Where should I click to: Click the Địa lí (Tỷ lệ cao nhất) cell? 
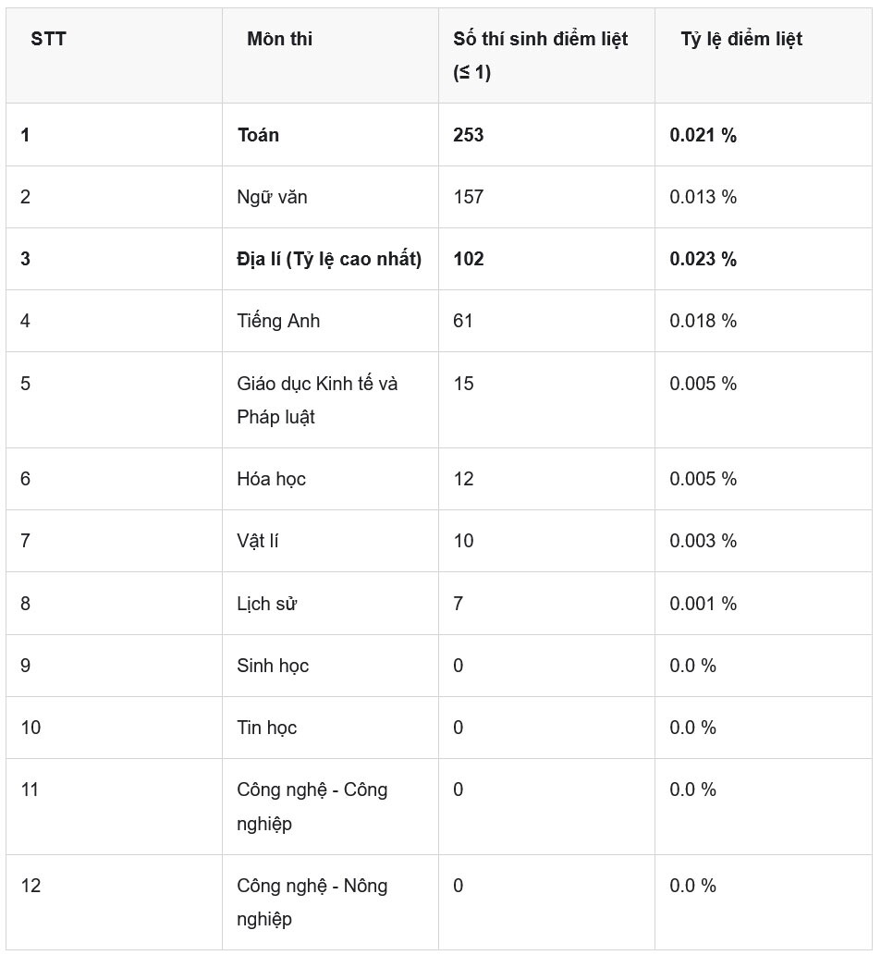[330, 259]
